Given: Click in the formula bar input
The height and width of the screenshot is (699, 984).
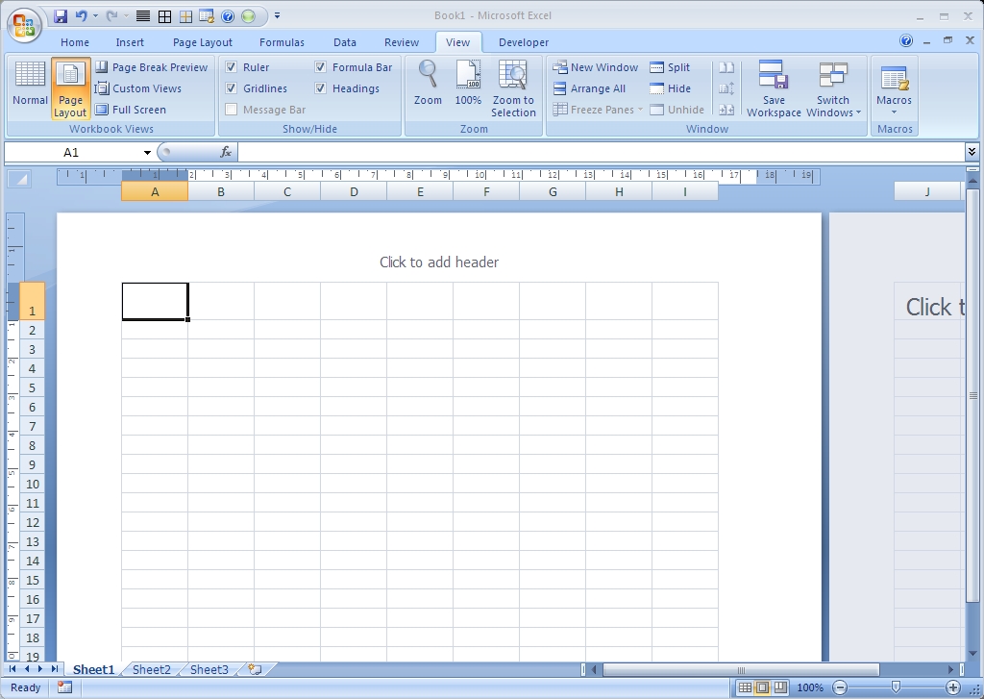Looking at the screenshot, I should point(601,152).
